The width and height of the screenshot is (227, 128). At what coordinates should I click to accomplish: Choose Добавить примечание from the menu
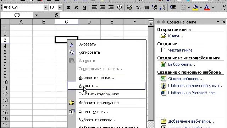(x=106, y=103)
